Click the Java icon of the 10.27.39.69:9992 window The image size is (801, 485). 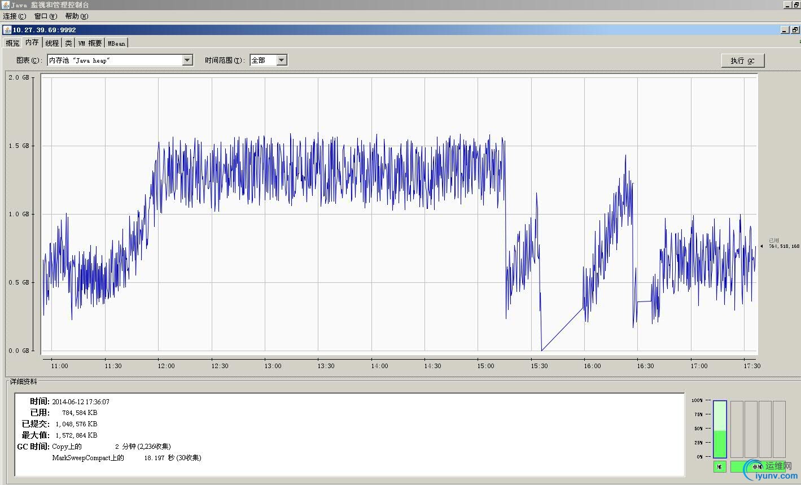coord(7,29)
